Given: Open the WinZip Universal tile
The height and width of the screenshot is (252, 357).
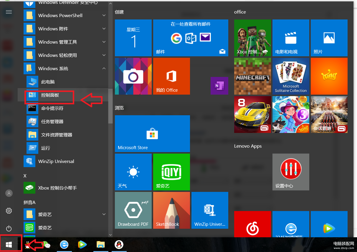Looking at the screenshot, I should [x=210, y=210].
